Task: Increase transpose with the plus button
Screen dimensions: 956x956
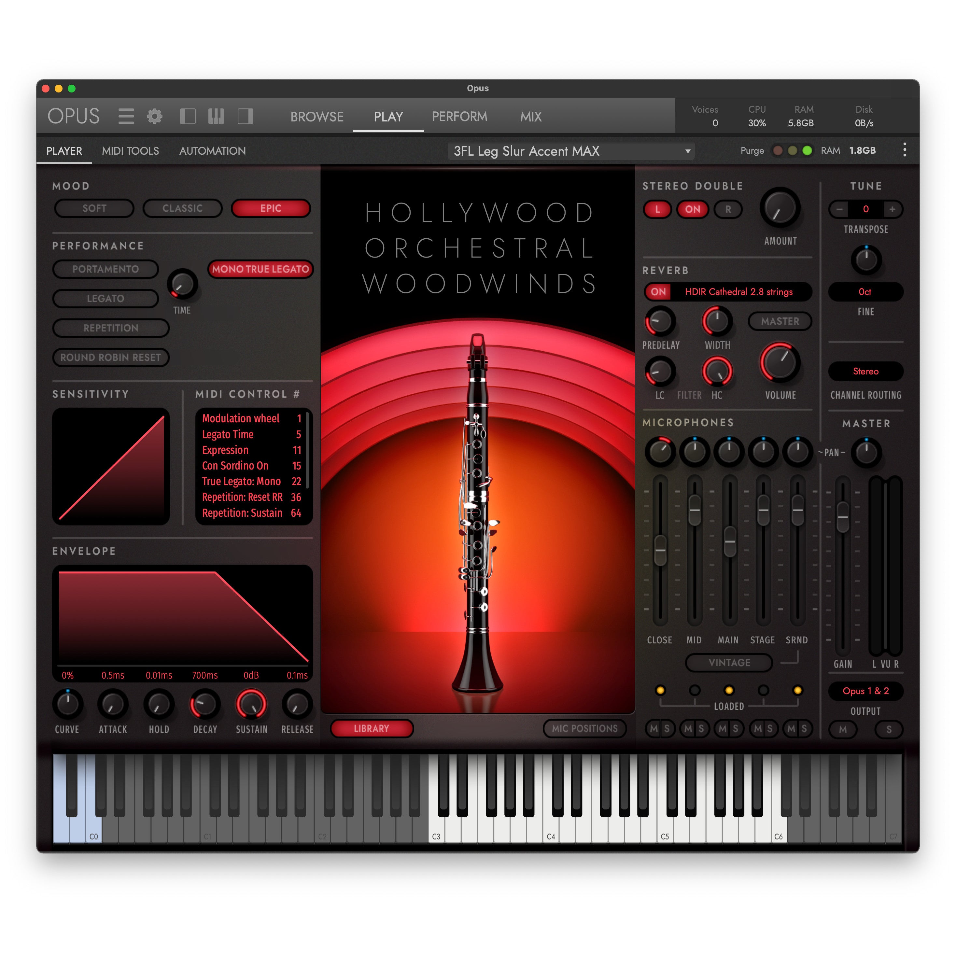Action: tap(892, 209)
